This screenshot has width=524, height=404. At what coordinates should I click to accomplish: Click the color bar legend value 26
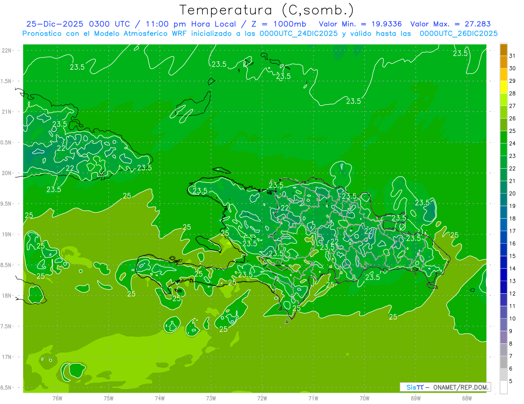tap(512, 118)
